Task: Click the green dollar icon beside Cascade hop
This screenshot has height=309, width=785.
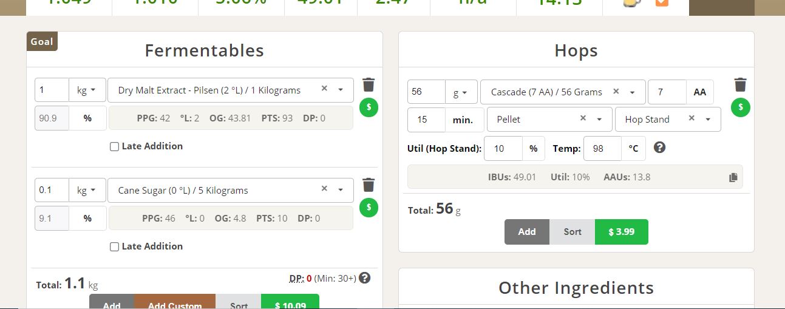Action: tap(741, 107)
